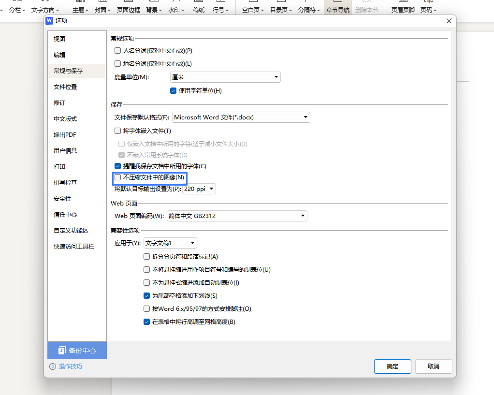This screenshot has height=395, width=494.
Task: Open the 页码 ribbon dropdown
Action: tap(428, 10)
